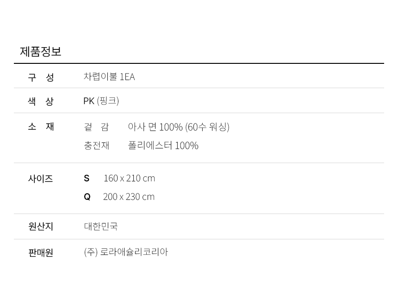Click the 차렵이불 1EA text
Screen dimensions: 398x303
tap(109, 77)
